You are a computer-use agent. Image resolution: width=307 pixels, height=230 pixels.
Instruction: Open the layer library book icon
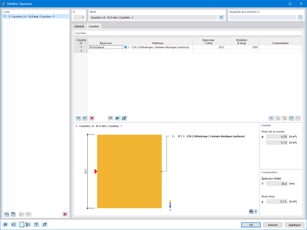click(110, 118)
